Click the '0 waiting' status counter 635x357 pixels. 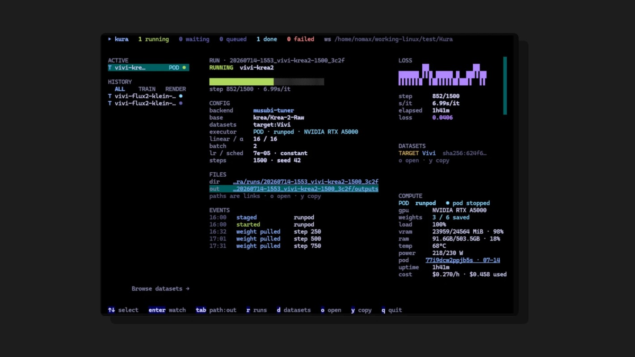coord(194,39)
